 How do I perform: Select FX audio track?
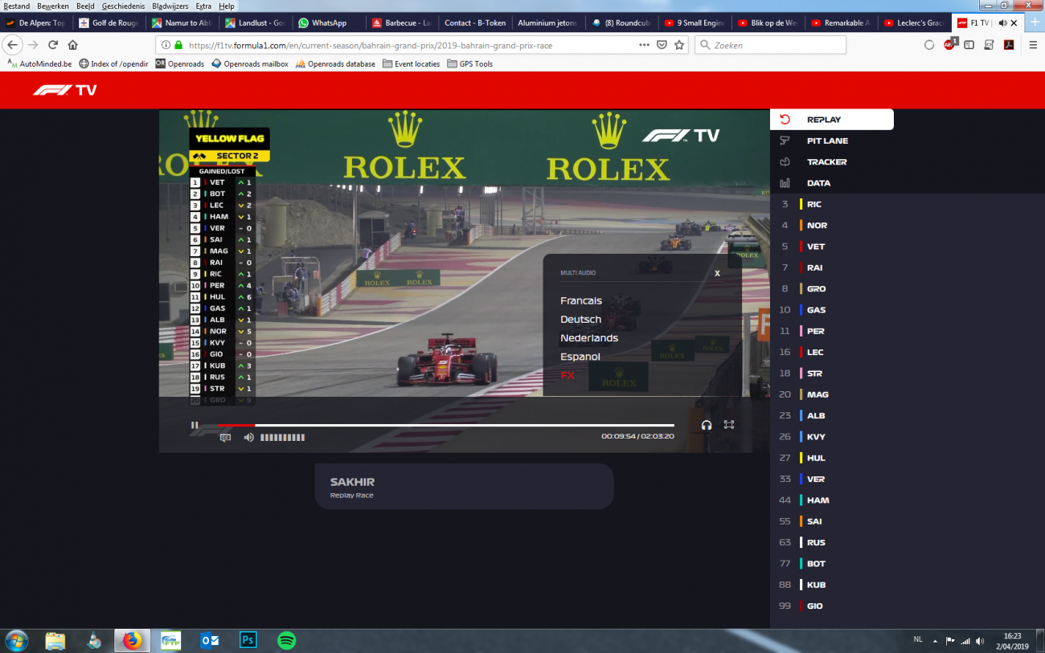pyautogui.click(x=568, y=375)
